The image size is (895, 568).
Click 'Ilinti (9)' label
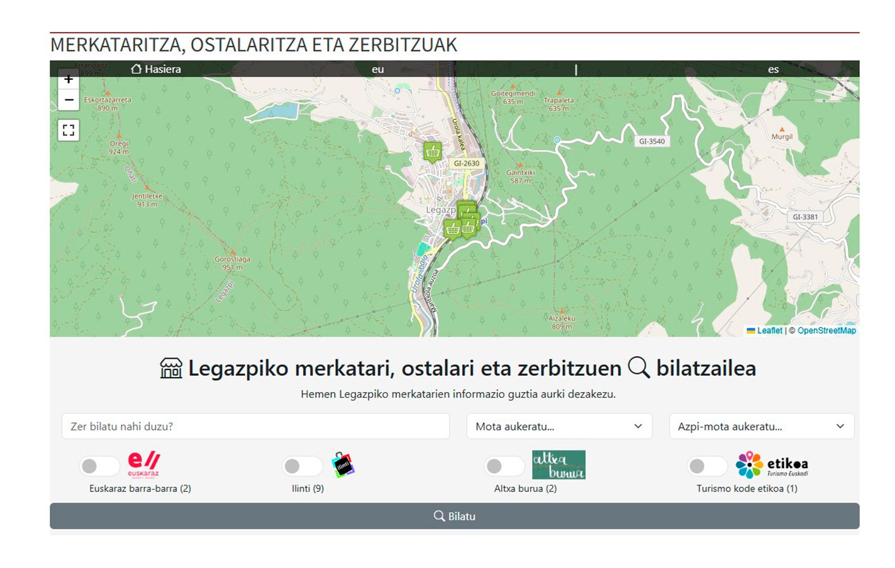[x=308, y=488]
